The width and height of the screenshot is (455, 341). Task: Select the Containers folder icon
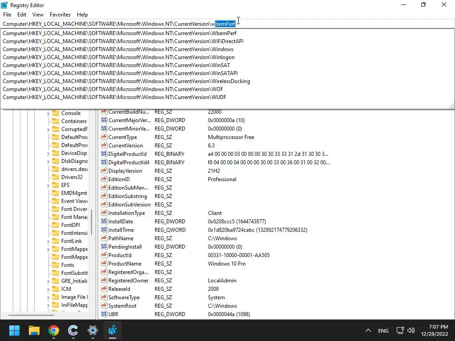tap(56, 121)
